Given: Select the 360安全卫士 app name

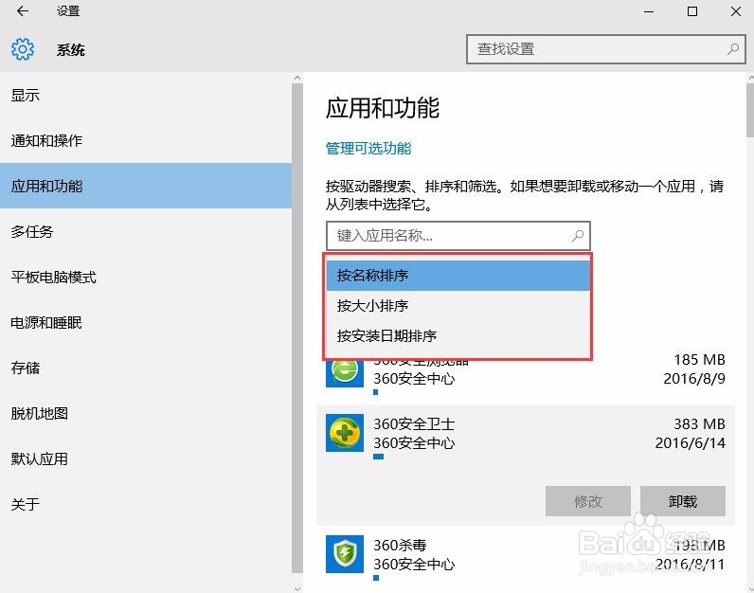Looking at the screenshot, I should pos(414,423).
